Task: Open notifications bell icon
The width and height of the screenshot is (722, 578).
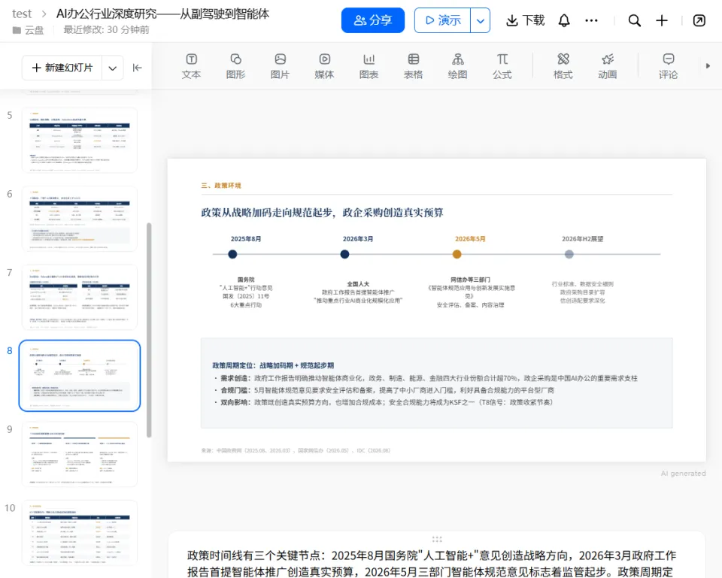Action: [x=564, y=20]
